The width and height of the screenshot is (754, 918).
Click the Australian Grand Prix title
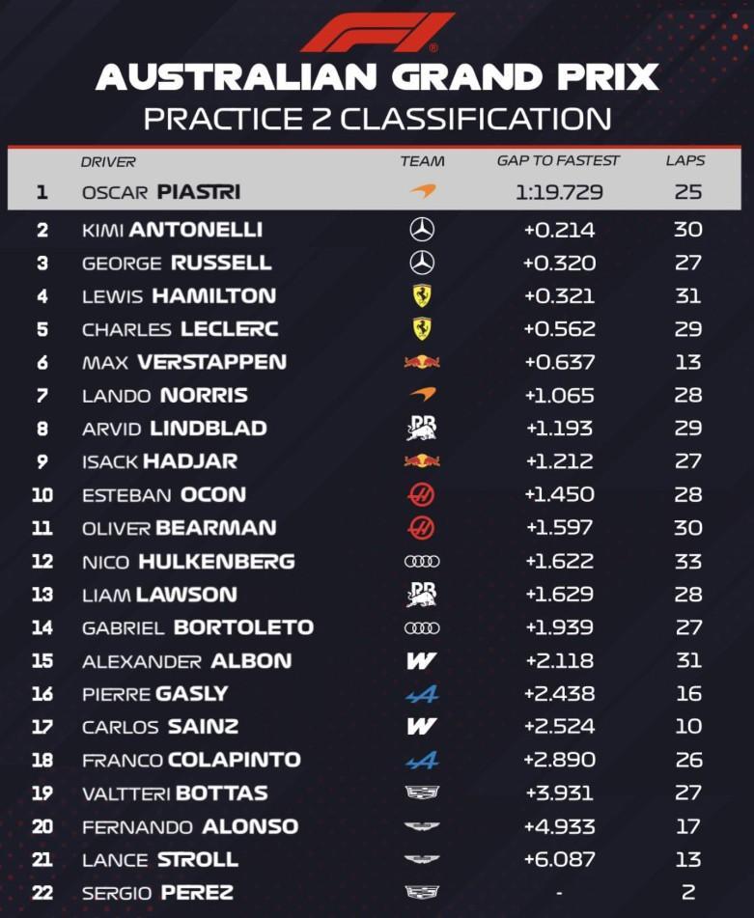point(377,77)
